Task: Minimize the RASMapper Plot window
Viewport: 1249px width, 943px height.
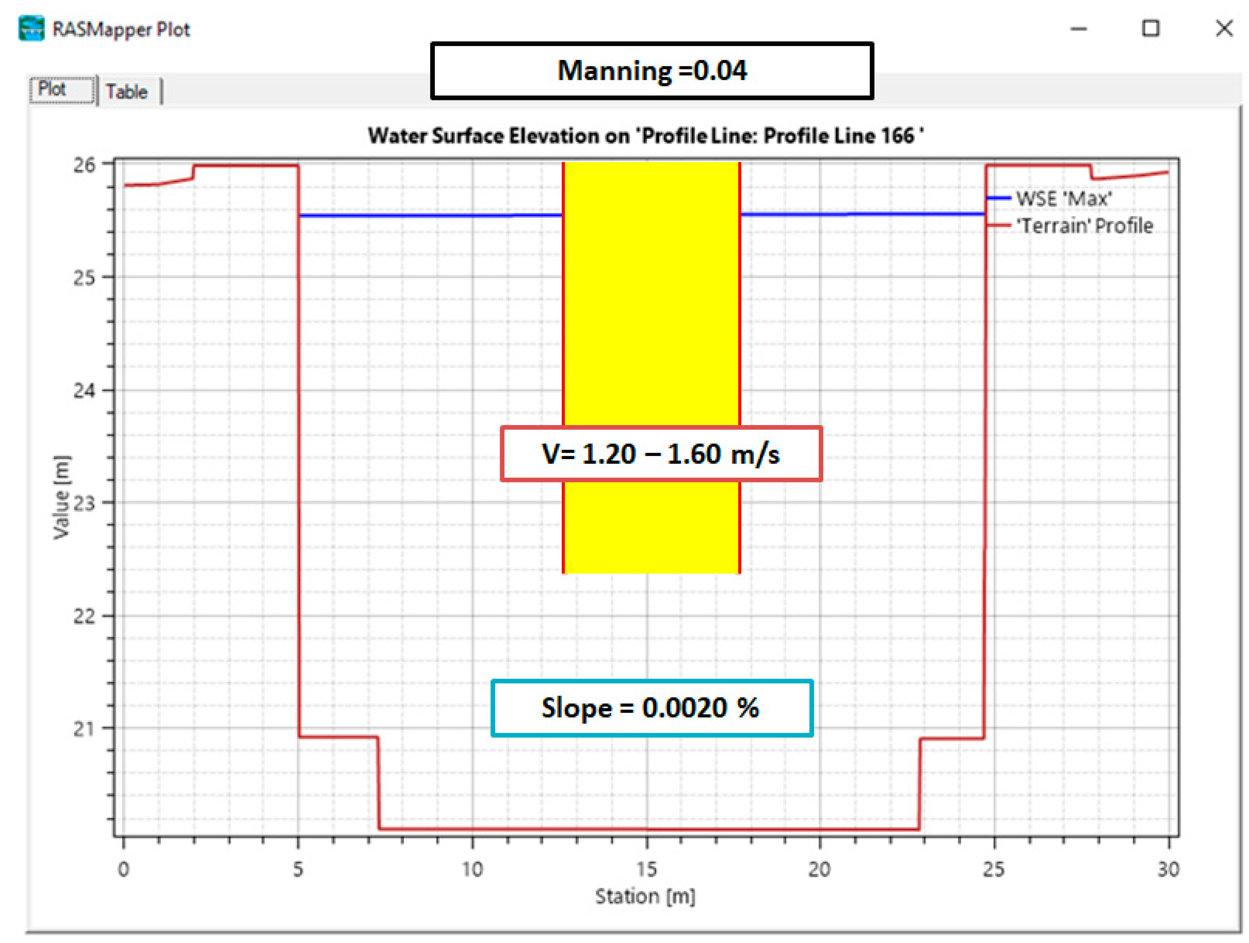Action: pyautogui.click(x=1079, y=29)
